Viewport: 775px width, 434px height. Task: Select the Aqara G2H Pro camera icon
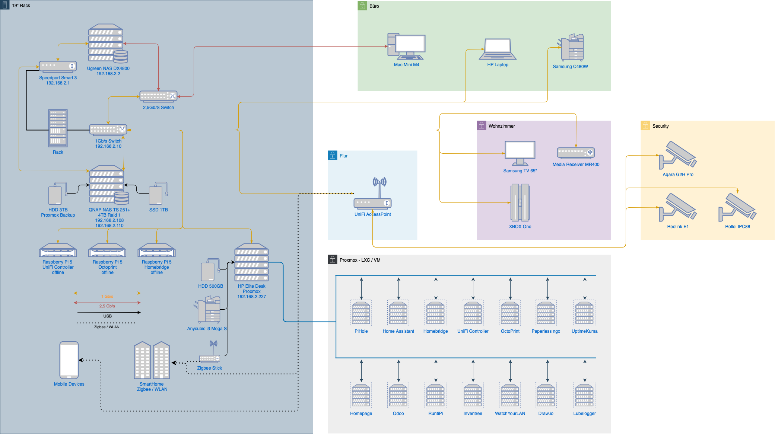[x=678, y=156]
